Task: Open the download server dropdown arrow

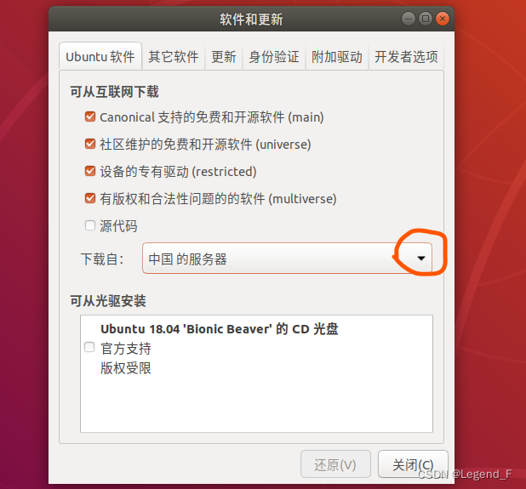Action: (421, 258)
